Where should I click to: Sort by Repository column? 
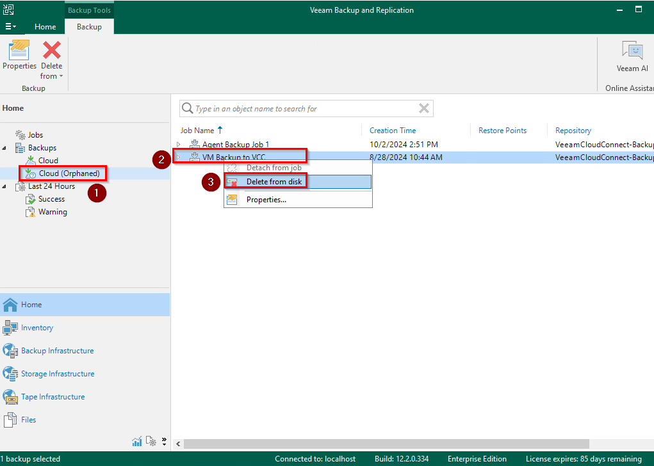[573, 131]
